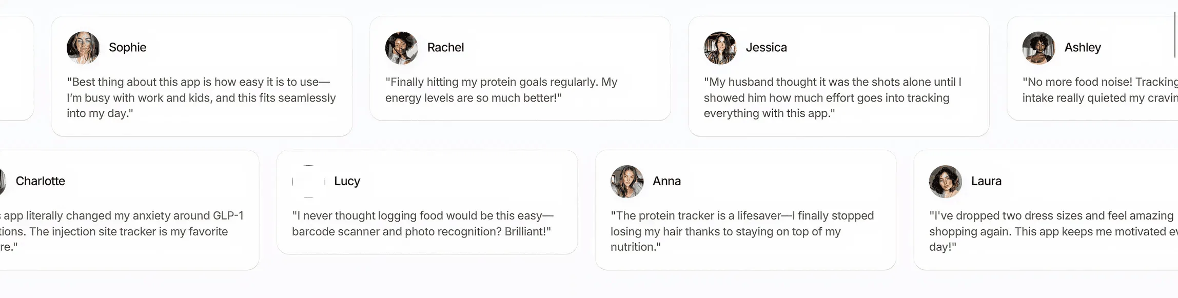This screenshot has height=298, width=1178.
Task: Click Rachel's protein goals testimonial text
Action: pyautogui.click(x=501, y=90)
